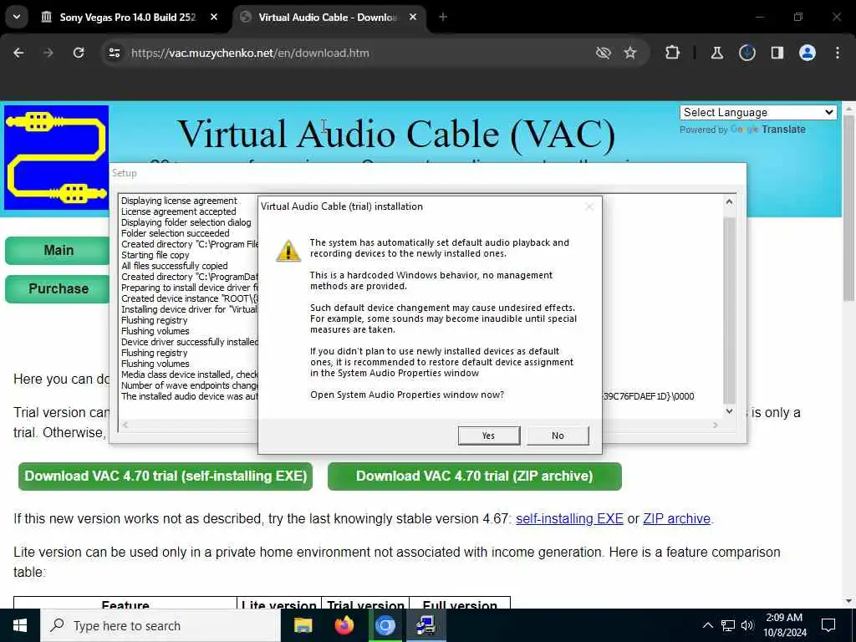Screen dimensions: 856x642
Task: Open the Main navigation button
Action: tap(58, 251)
